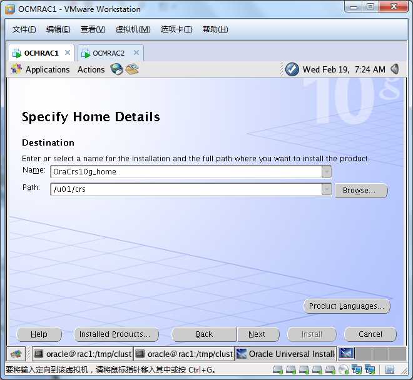Select Oracle Universal Installer taskbar item

[285, 354]
